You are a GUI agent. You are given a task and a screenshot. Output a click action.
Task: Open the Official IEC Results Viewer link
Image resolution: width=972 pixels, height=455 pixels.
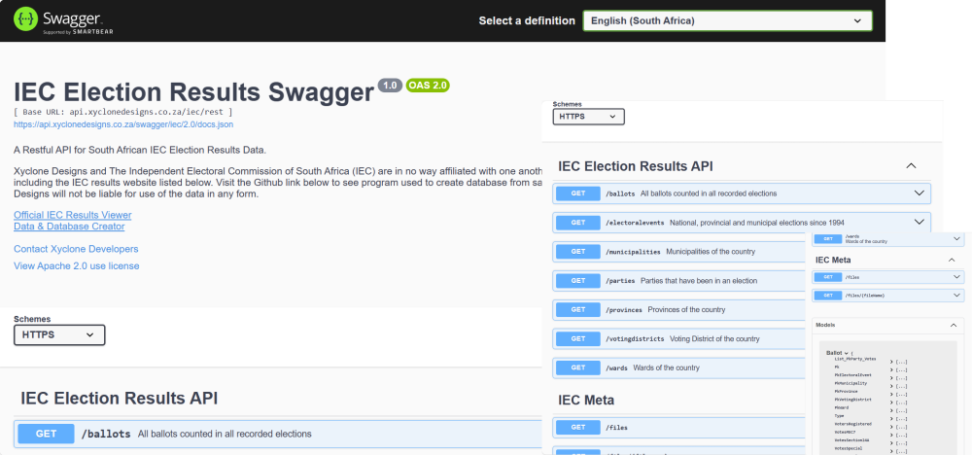pyautogui.click(x=73, y=215)
